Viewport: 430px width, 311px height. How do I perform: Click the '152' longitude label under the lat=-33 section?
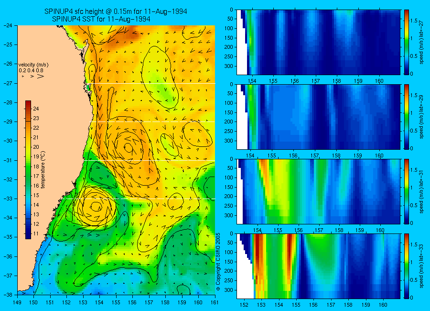pos(244,305)
